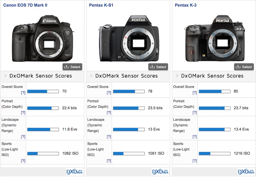Viewport: 256px width, 177px height.
Task: Open help [?] for Pentax K-S1 Sports
Action: pyautogui.click(x=109, y=161)
